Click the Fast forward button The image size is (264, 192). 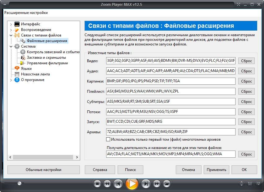click(x=157, y=184)
